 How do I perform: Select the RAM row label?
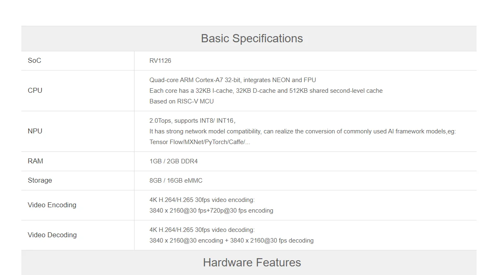click(35, 161)
